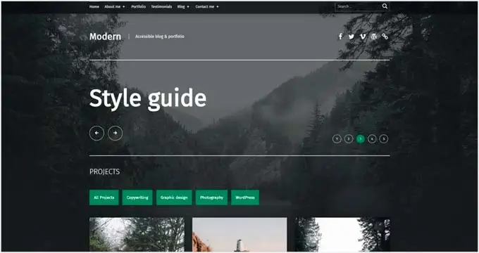Filter projects by Copywriting
The height and width of the screenshot is (253, 479).
[137, 197]
